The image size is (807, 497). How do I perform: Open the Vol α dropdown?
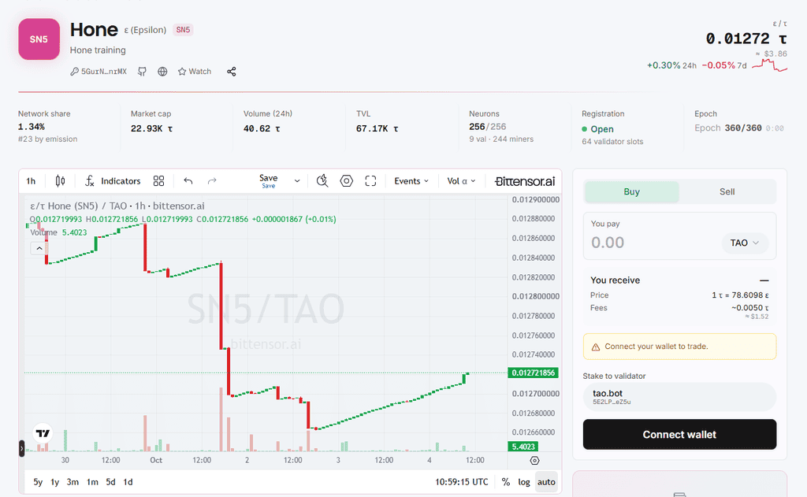pos(461,181)
